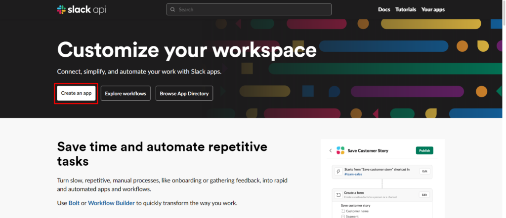Click the Explore workflows button
The height and width of the screenshot is (218, 506).
[x=126, y=93]
